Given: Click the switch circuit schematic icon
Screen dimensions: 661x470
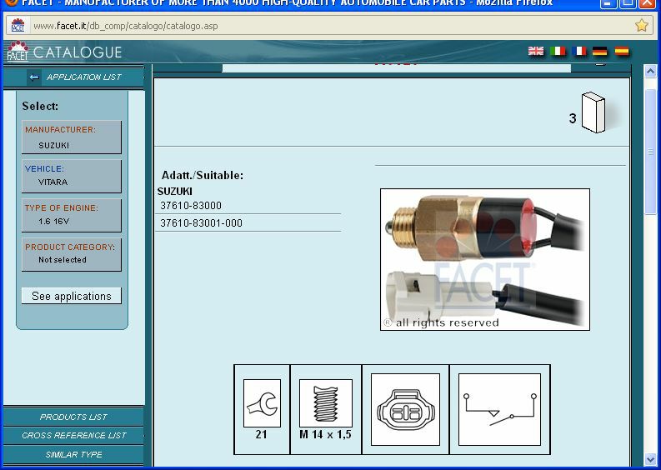Looking at the screenshot, I should click(x=499, y=409).
